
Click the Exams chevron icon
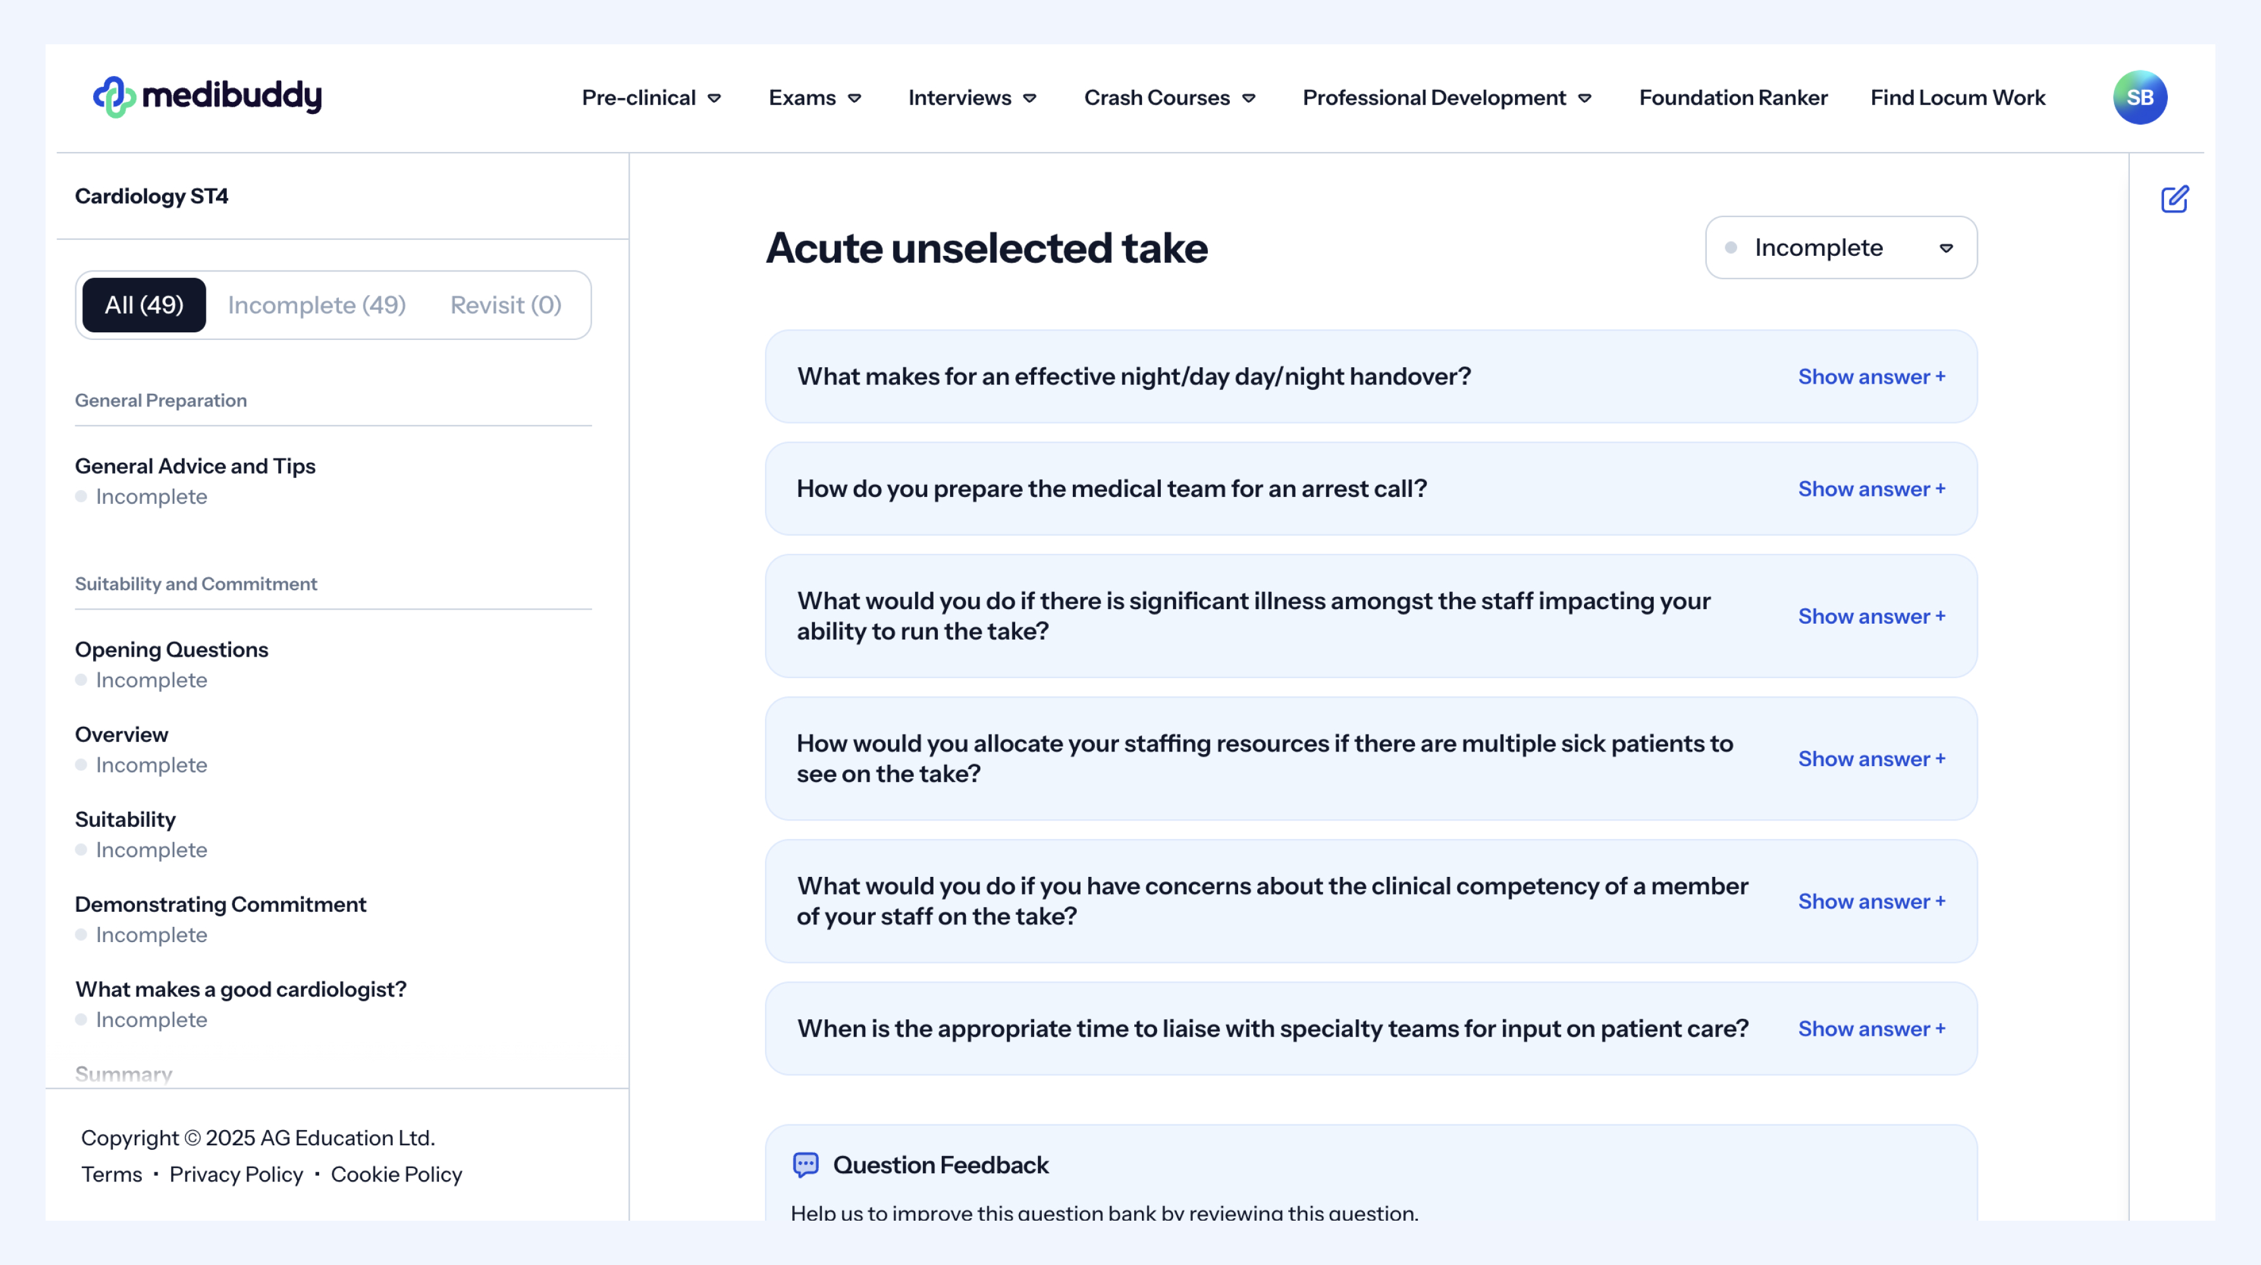pyautogui.click(x=854, y=98)
